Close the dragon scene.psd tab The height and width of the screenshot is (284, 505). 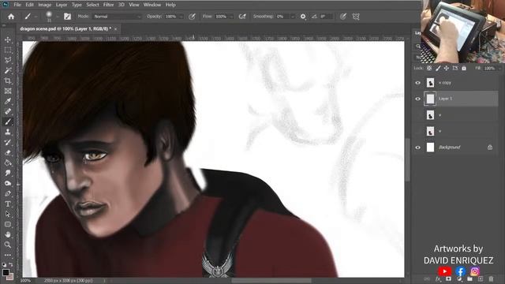(116, 29)
